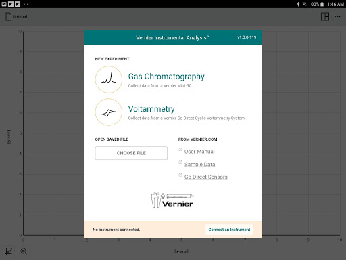This screenshot has width=346, height=260.
Task: Click the Vernier caliper logo
Action: pyautogui.click(x=172, y=200)
